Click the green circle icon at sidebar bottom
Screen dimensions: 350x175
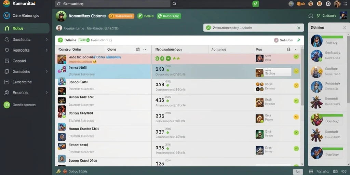(7, 105)
